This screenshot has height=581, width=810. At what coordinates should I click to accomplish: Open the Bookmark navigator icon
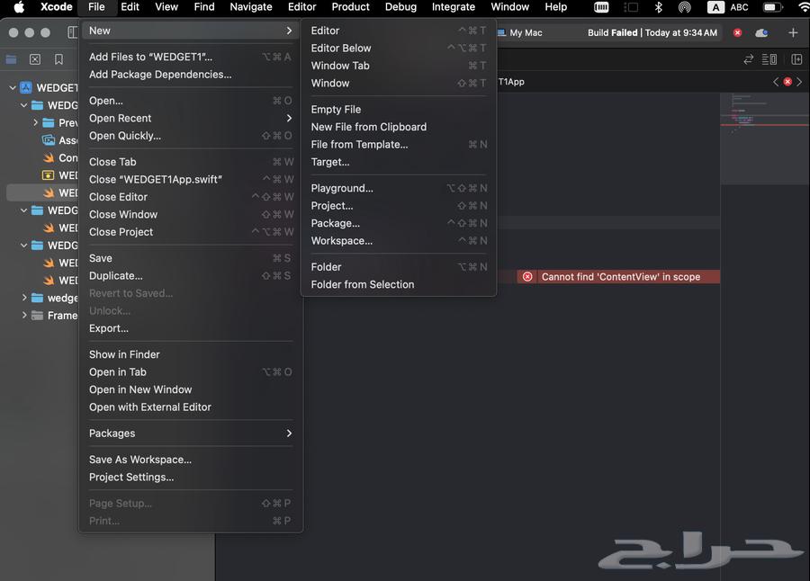tap(58, 59)
